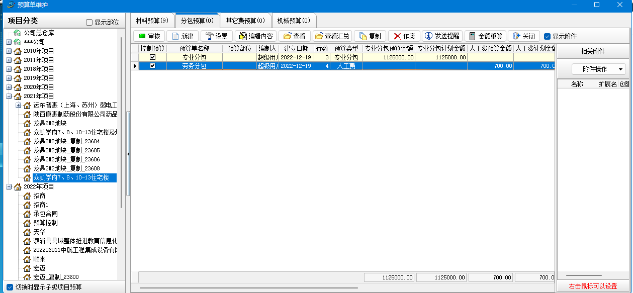Screen dimensions: 633x293
Task: Toggle 切换时显示子级项目预算 checkbox
Action: (9, 287)
